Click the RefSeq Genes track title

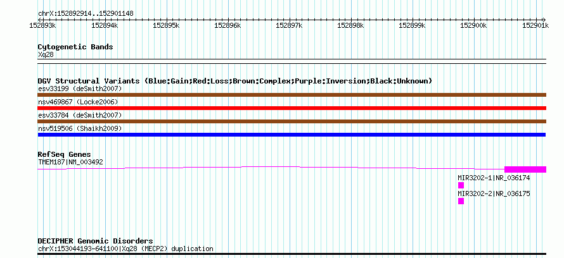65,154
